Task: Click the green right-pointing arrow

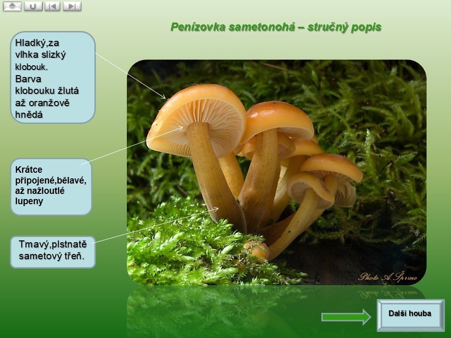Action: (x=346, y=317)
